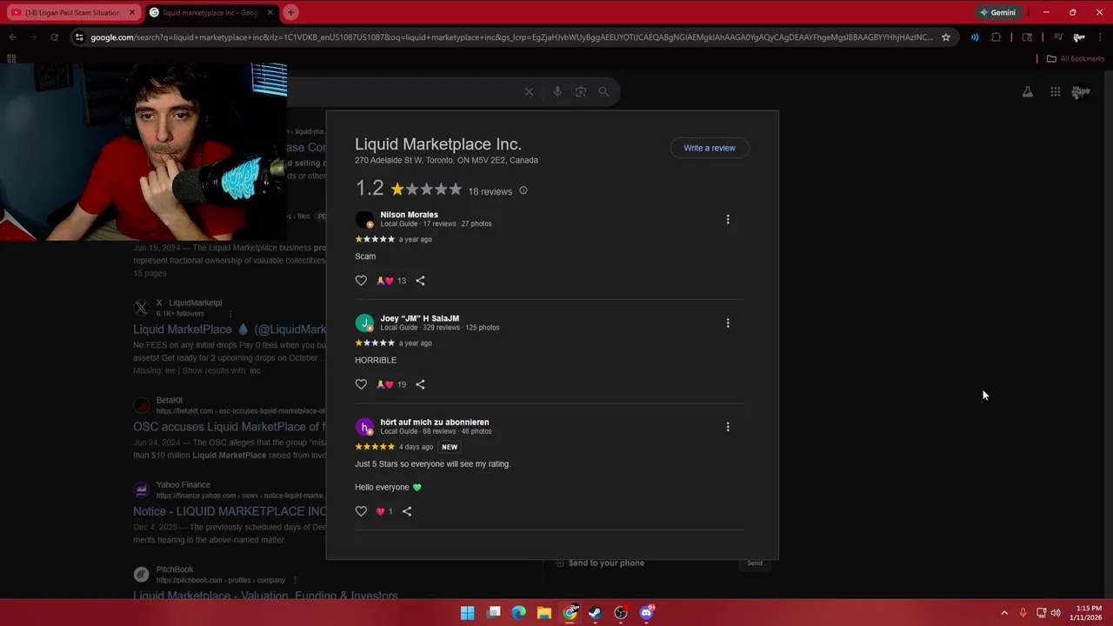Share Nilson Morales' review
1113x626 pixels.
point(420,281)
